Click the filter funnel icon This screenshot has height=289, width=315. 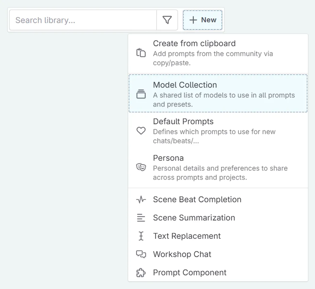coord(167,20)
